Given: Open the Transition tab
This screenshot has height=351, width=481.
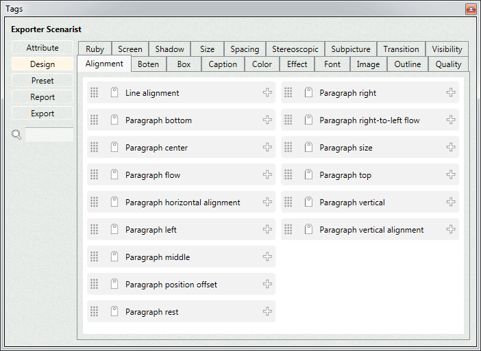Looking at the screenshot, I should click(x=401, y=49).
